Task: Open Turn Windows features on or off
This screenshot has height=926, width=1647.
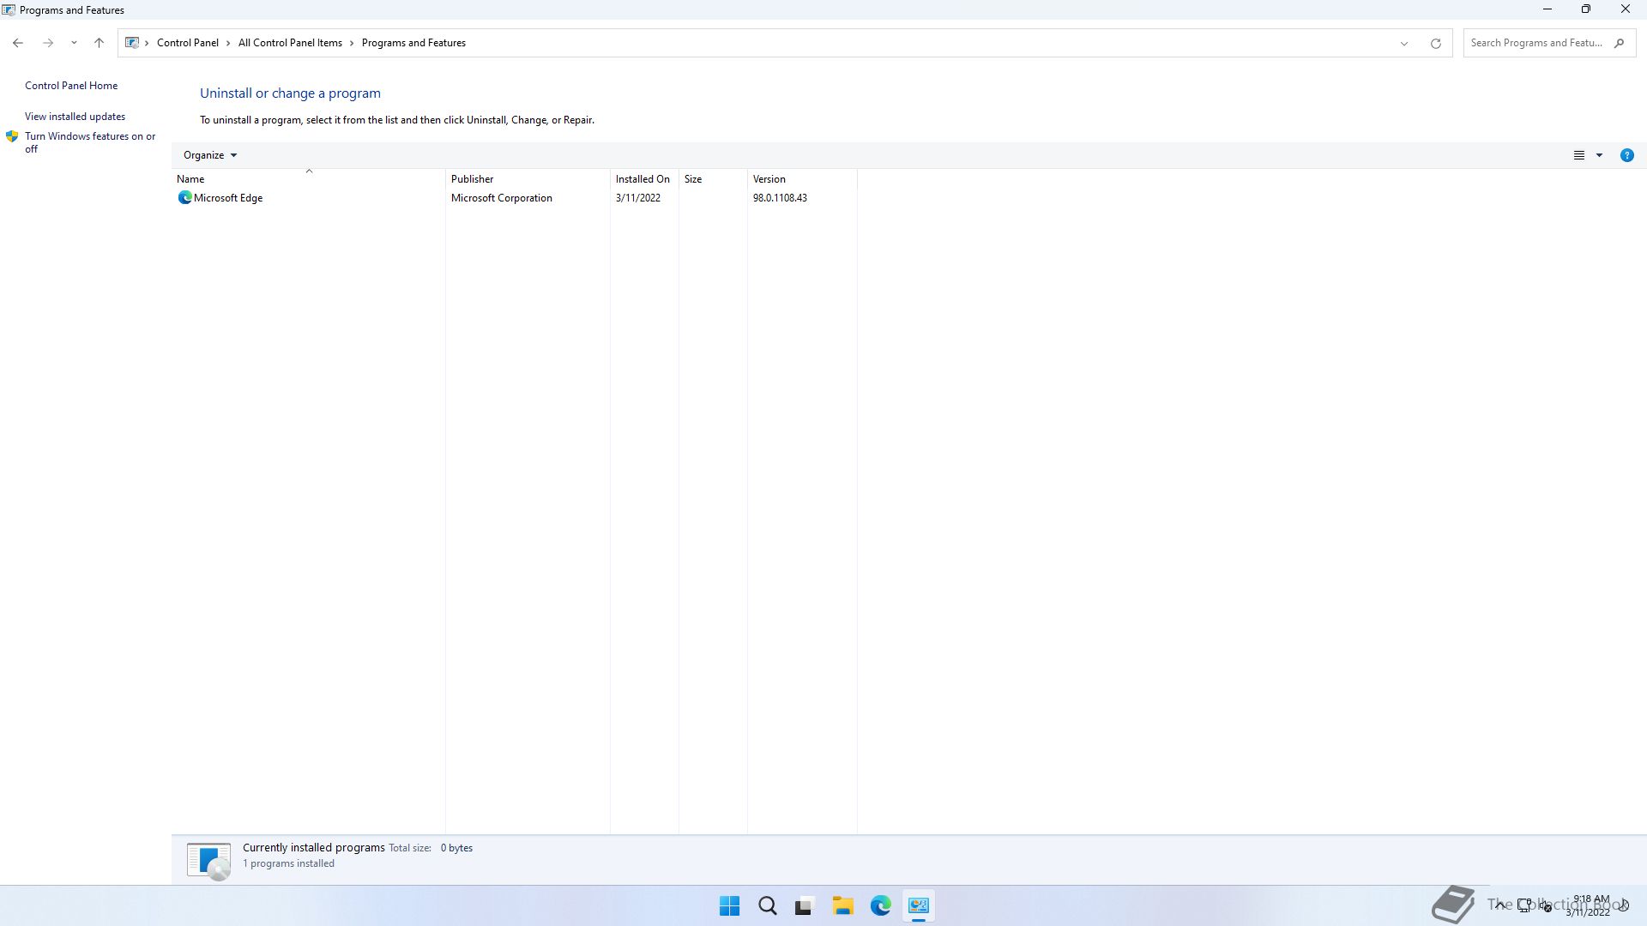Action: [x=90, y=142]
